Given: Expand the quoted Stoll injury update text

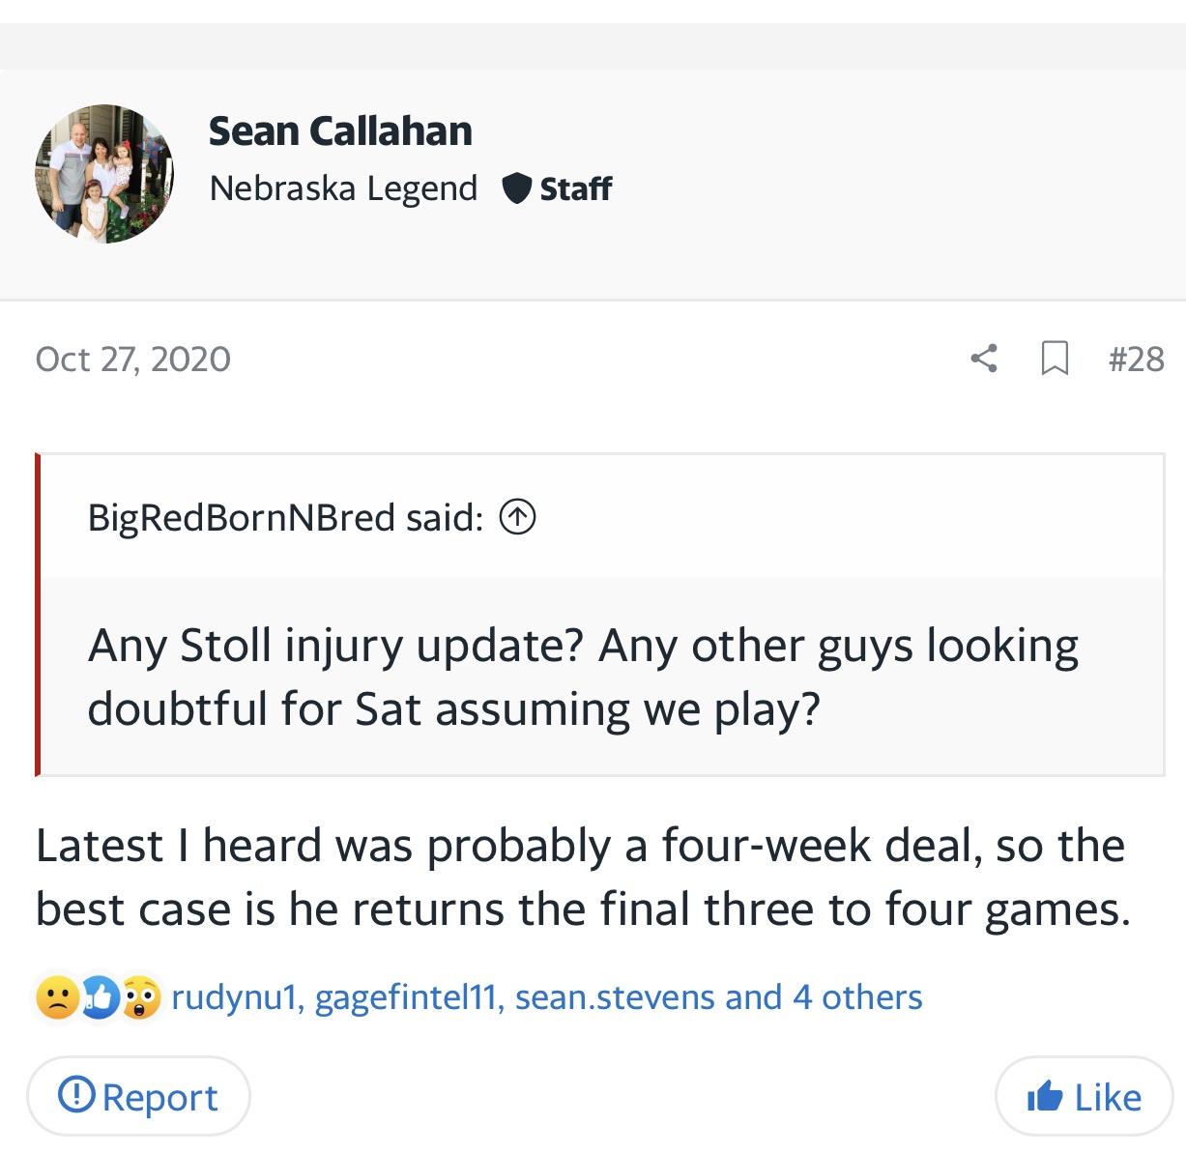Looking at the screenshot, I should (x=583, y=677).
